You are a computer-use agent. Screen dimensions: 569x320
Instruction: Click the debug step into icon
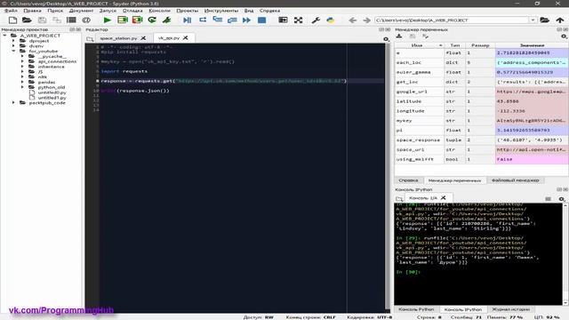[217, 20]
